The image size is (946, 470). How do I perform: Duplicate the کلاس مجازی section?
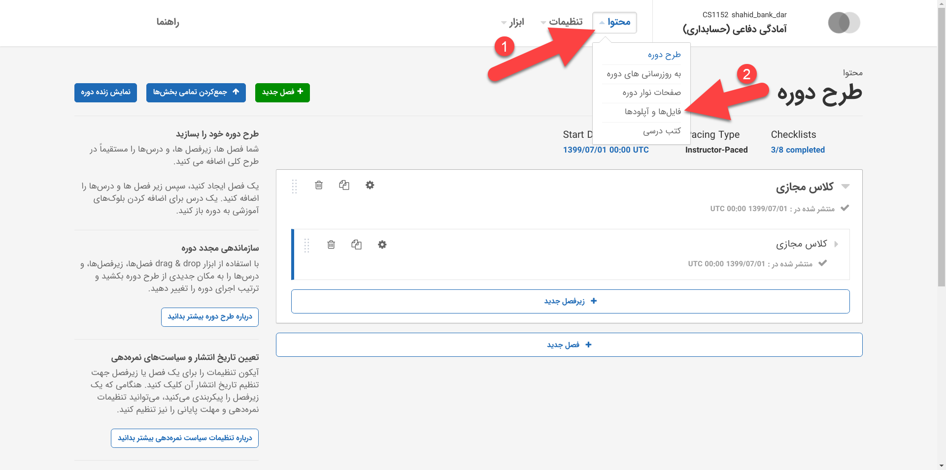[x=344, y=185]
